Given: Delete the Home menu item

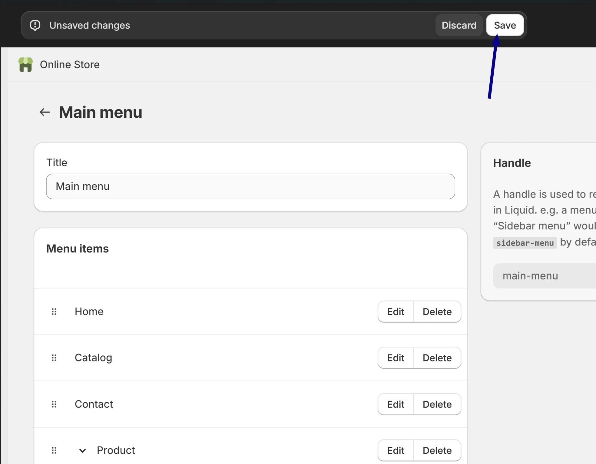Looking at the screenshot, I should coord(437,312).
